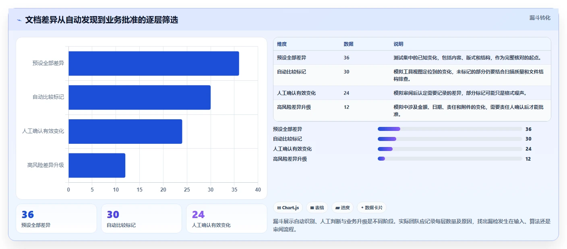Click the description starting 模拟中涉及金额、日期

tap(470, 111)
